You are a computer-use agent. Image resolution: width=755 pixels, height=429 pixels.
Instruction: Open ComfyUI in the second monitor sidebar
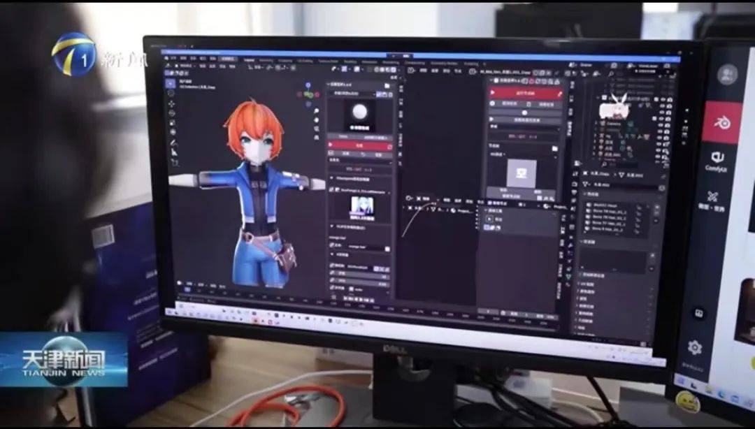point(718,161)
